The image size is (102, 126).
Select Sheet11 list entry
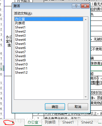49,68
